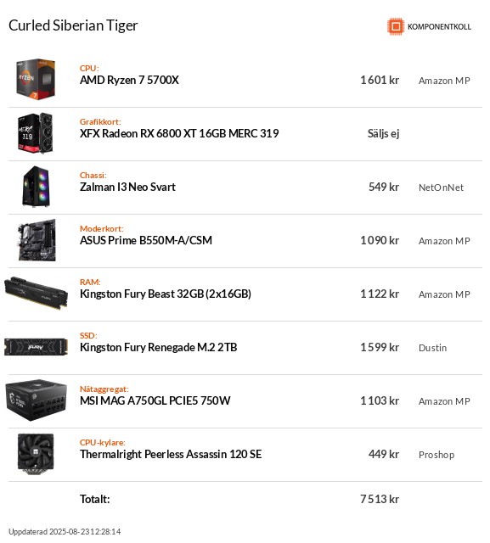Click the Komponentkoll chip logo icon
Viewport: 490px width, 543px height.
(x=396, y=26)
